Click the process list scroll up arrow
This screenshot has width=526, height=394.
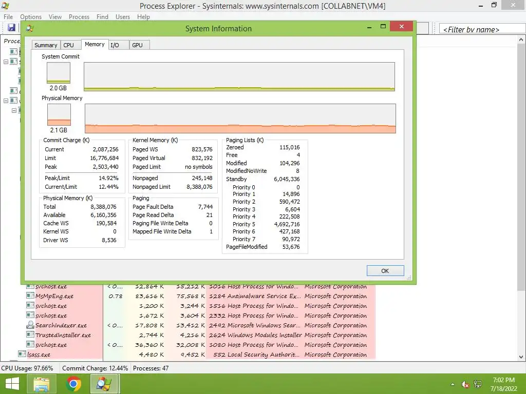[x=521, y=40]
